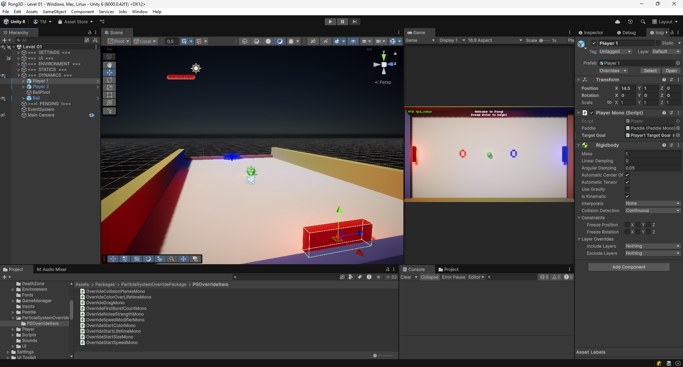This screenshot has height=367, width=683.
Task: Click the Step forward button
Action: (x=354, y=22)
